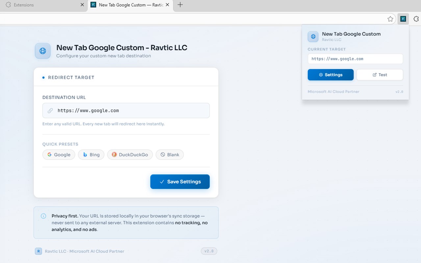Select the Google quick preset
Image resolution: width=421 pixels, height=263 pixels.
click(x=59, y=155)
